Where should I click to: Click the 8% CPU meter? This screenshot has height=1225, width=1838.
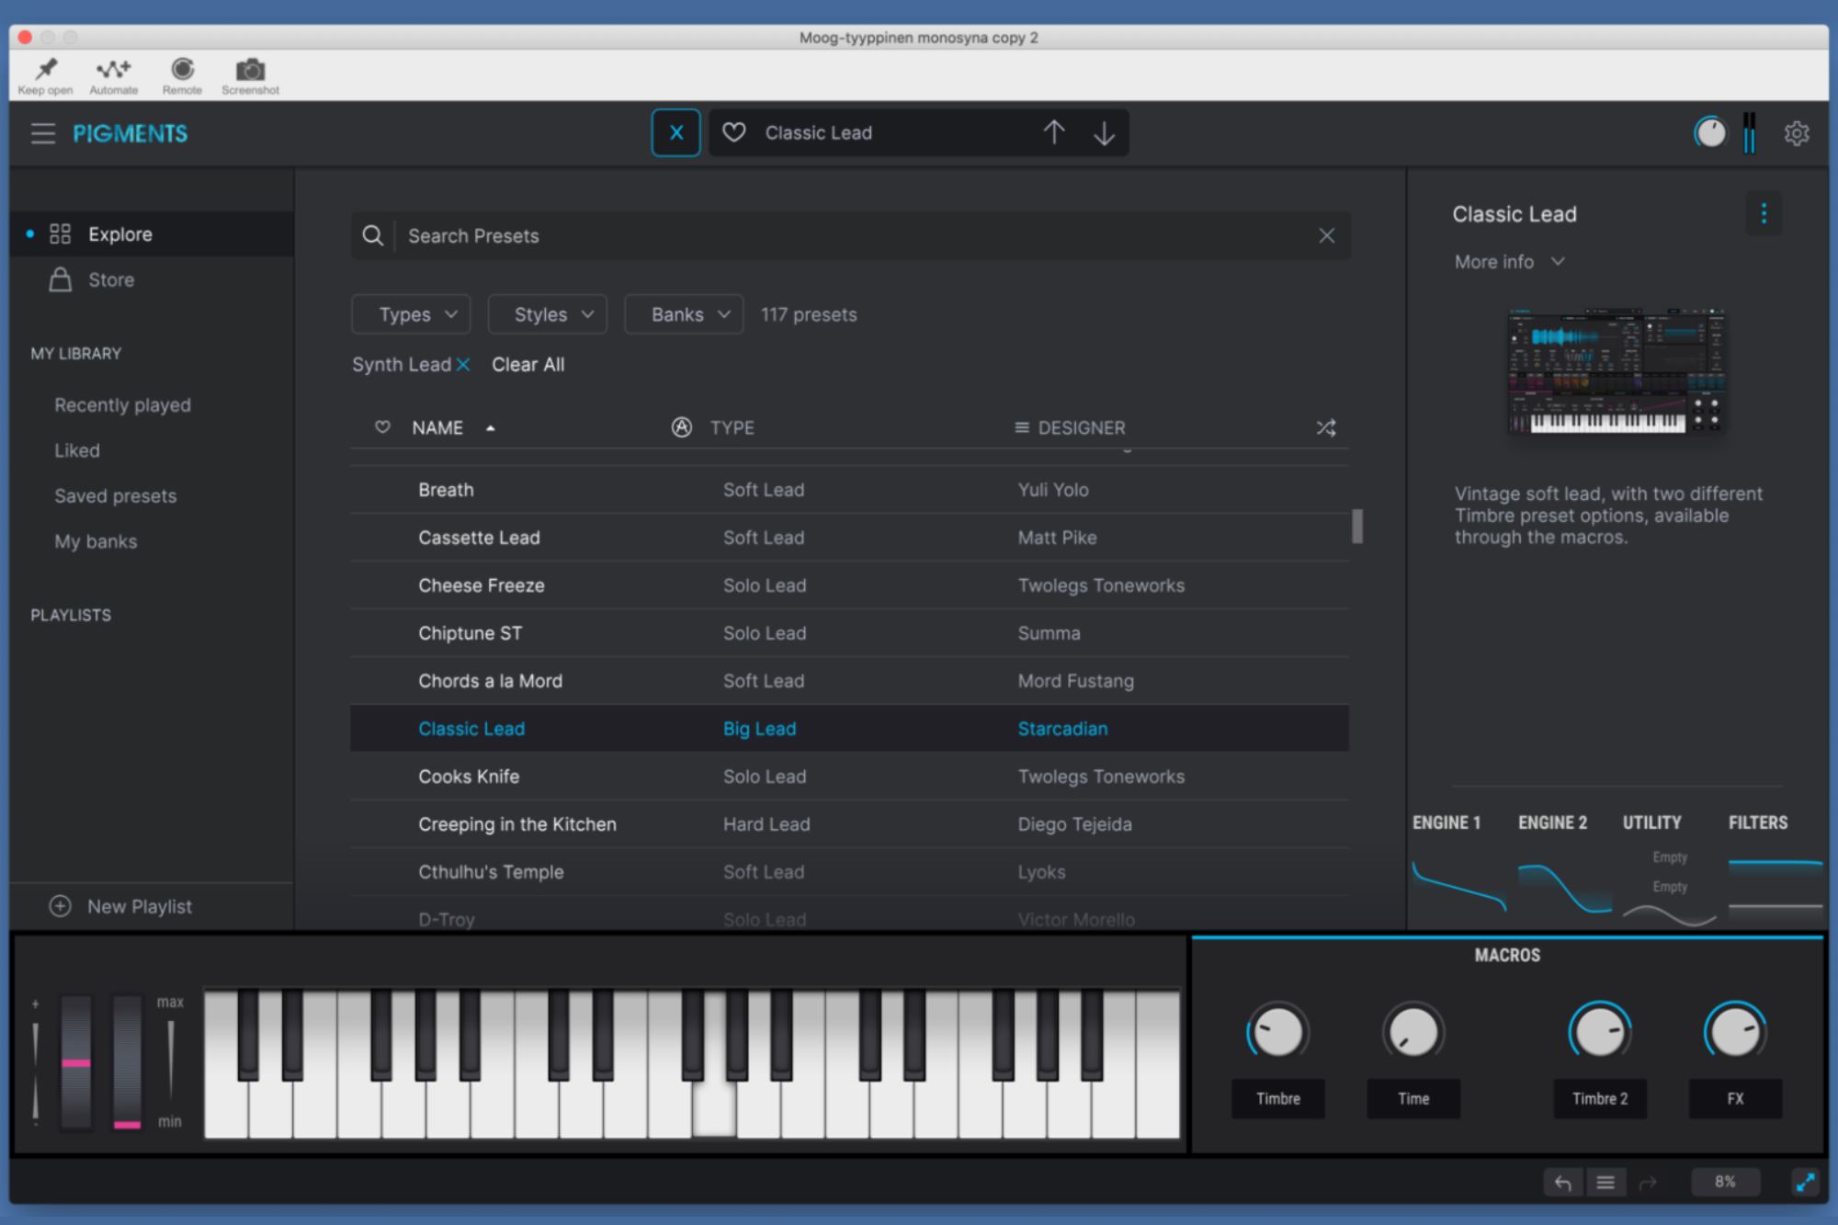point(1725,1182)
